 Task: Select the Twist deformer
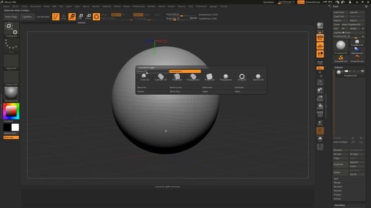pos(250,91)
